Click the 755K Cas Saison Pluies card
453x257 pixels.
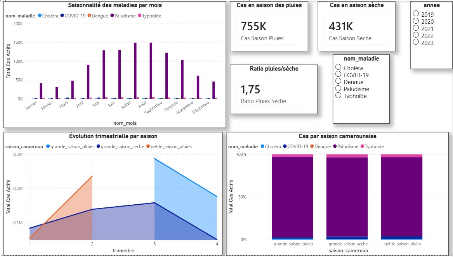269,29
